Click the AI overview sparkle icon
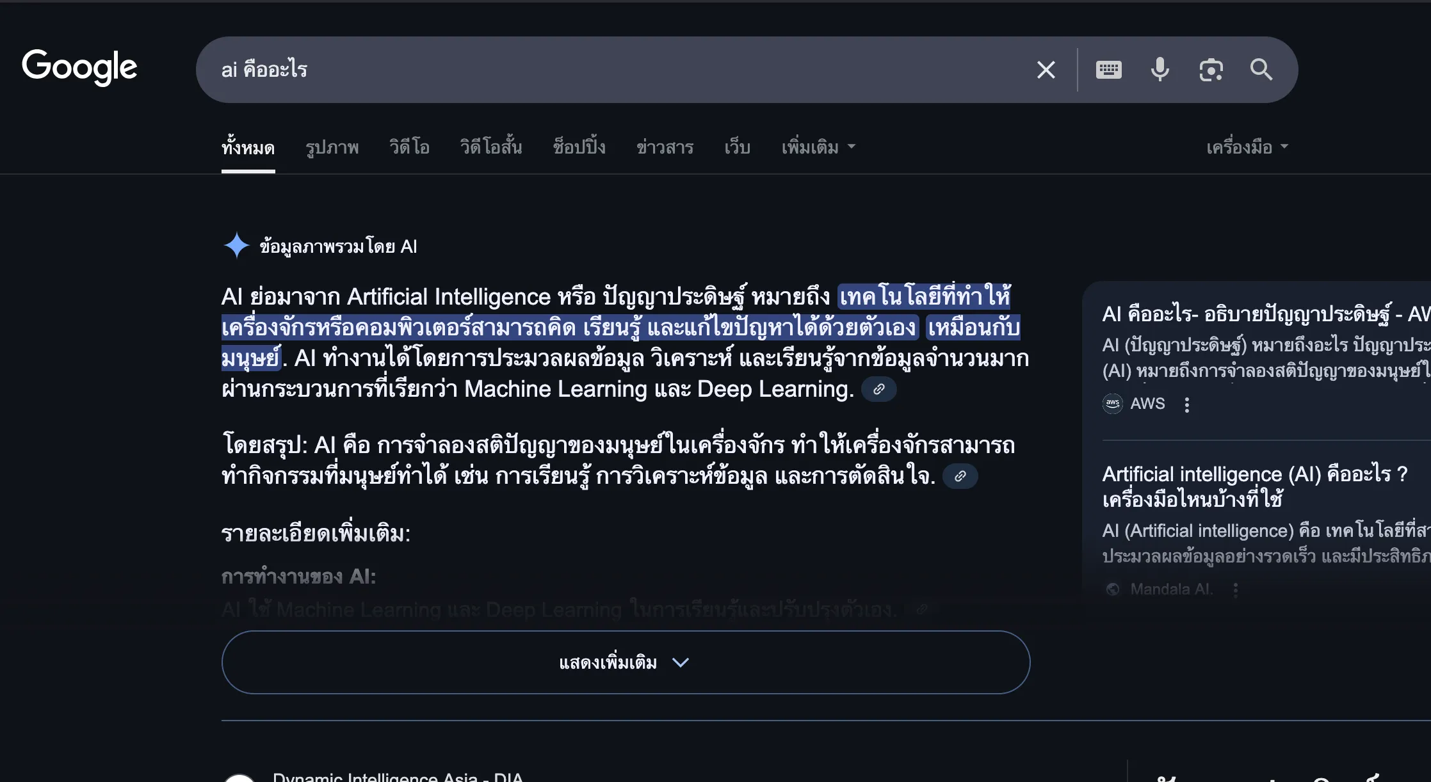The height and width of the screenshot is (782, 1431). (x=236, y=246)
